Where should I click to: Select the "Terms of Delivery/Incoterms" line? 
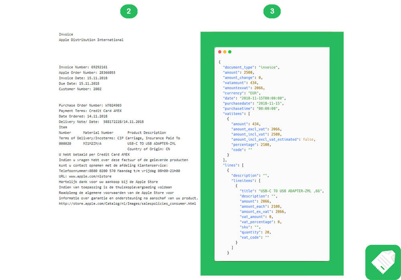coord(119,138)
